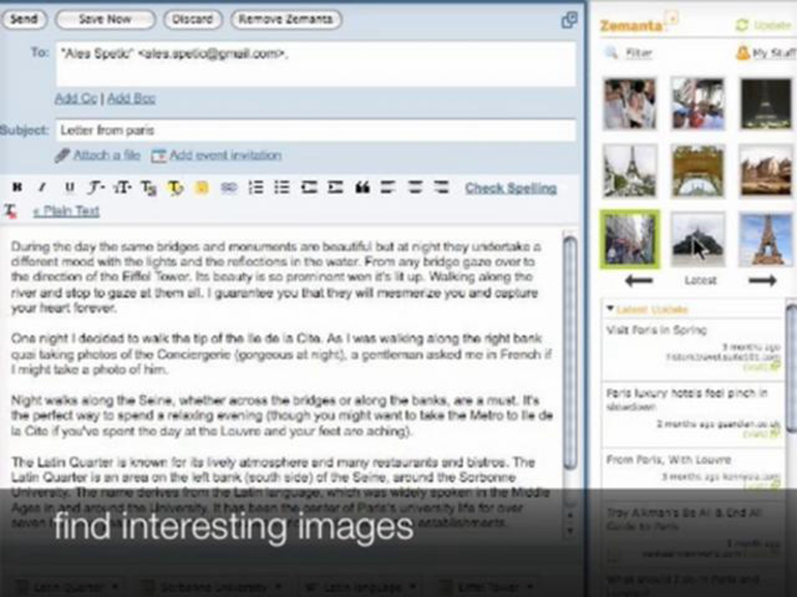
Task: Click the green-highlighted street scene thumbnail
Action: (x=630, y=239)
